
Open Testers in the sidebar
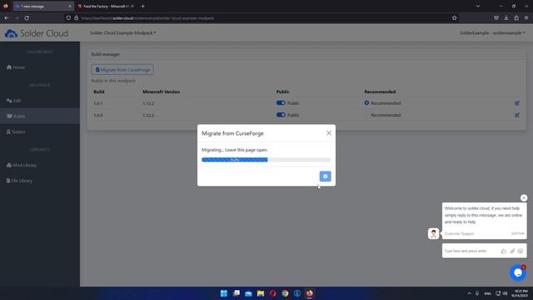[x=16, y=132]
